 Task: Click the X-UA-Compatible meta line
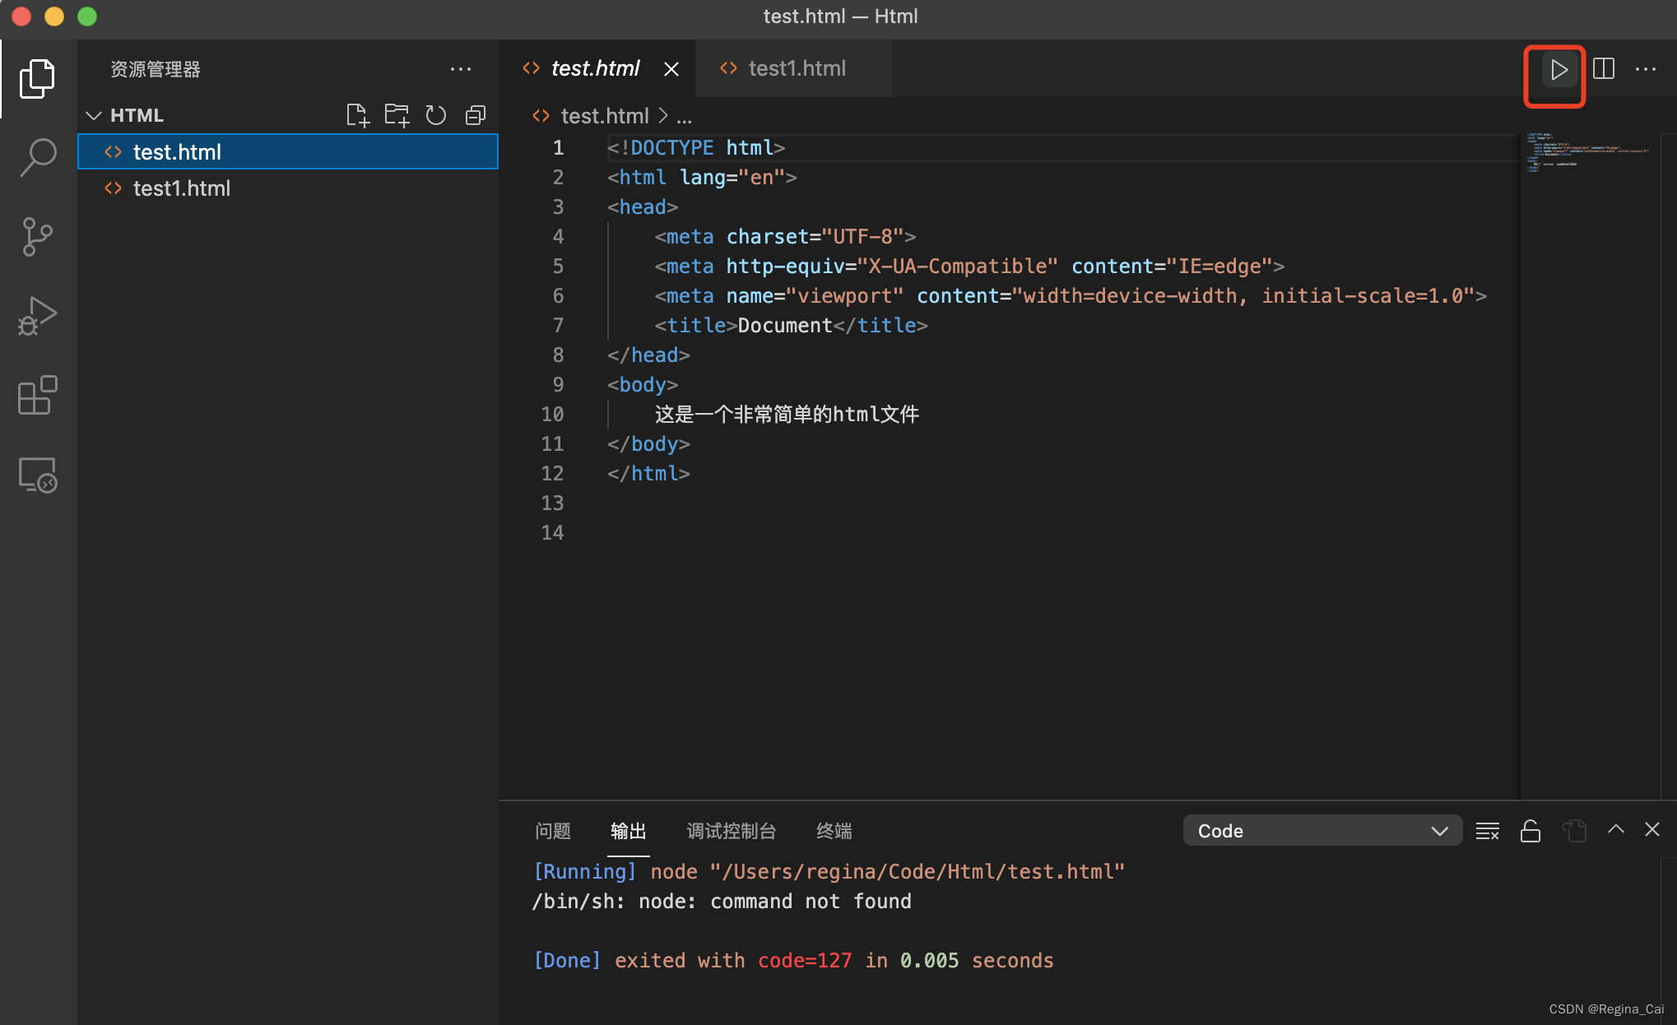point(969,267)
